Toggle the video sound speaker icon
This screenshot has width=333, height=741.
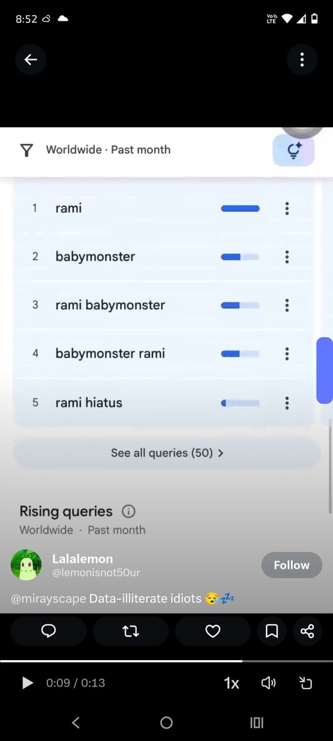[268, 683]
